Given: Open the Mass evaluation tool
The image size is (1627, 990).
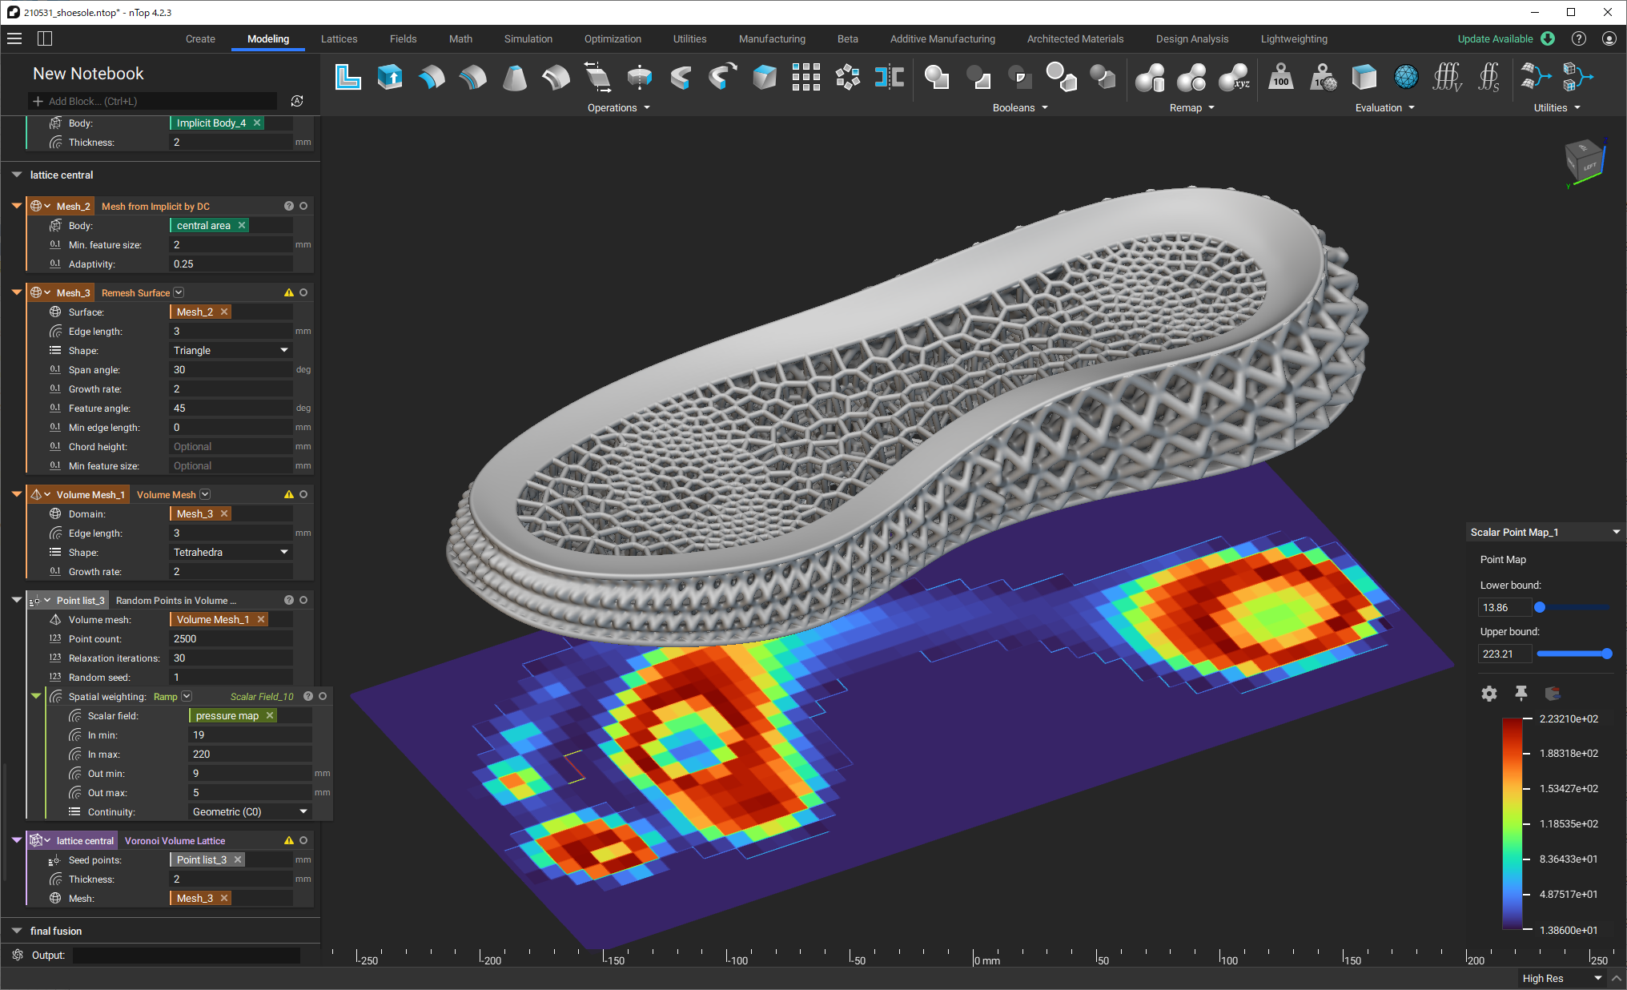Looking at the screenshot, I should pos(1280,78).
